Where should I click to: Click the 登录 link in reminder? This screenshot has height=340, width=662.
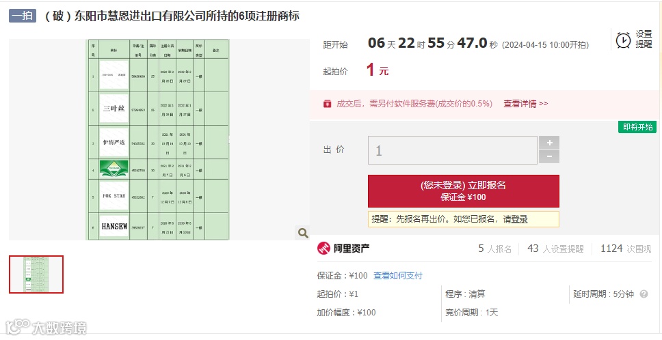point(520,219)
